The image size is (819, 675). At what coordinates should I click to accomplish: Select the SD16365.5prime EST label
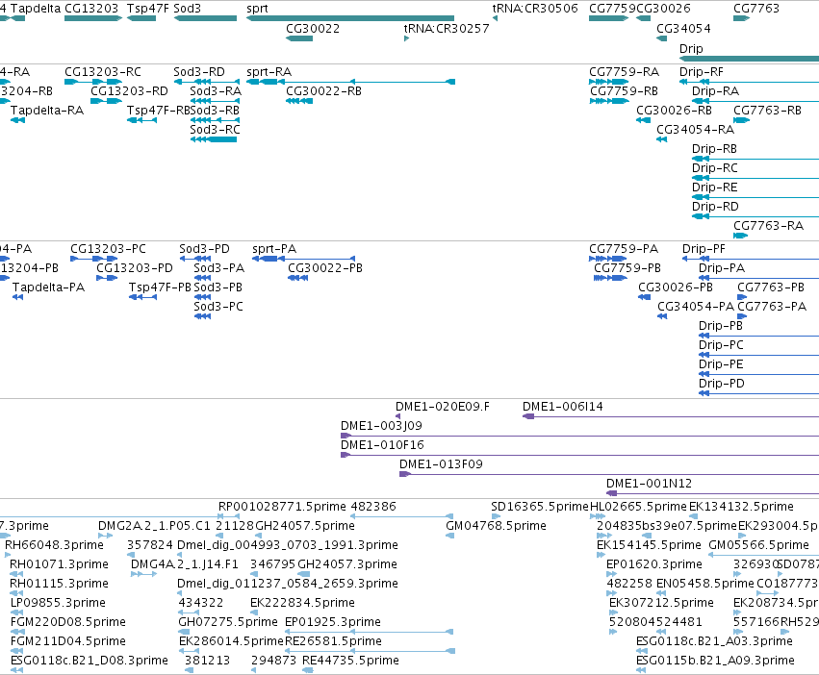(x=540, y=507)
